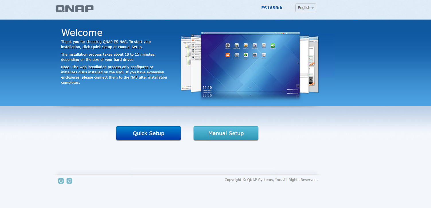Click the QNAP logo in the header

pos(75,8)
